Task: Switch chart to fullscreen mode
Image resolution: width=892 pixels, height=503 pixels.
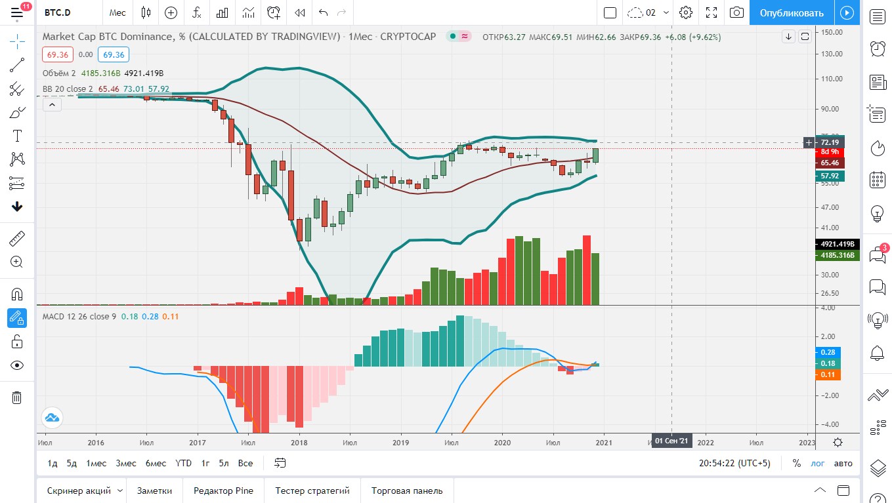Action: click(x=711, y=12)
